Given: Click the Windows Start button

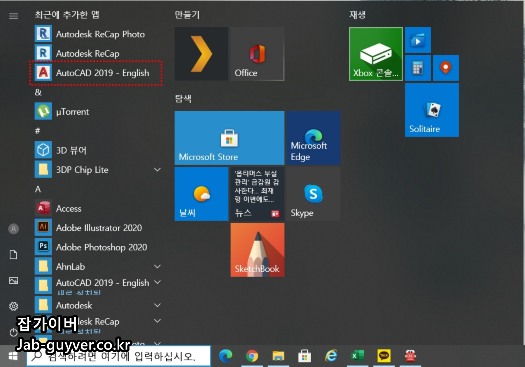Looking at the screenshot, I should tap(13, 356).
